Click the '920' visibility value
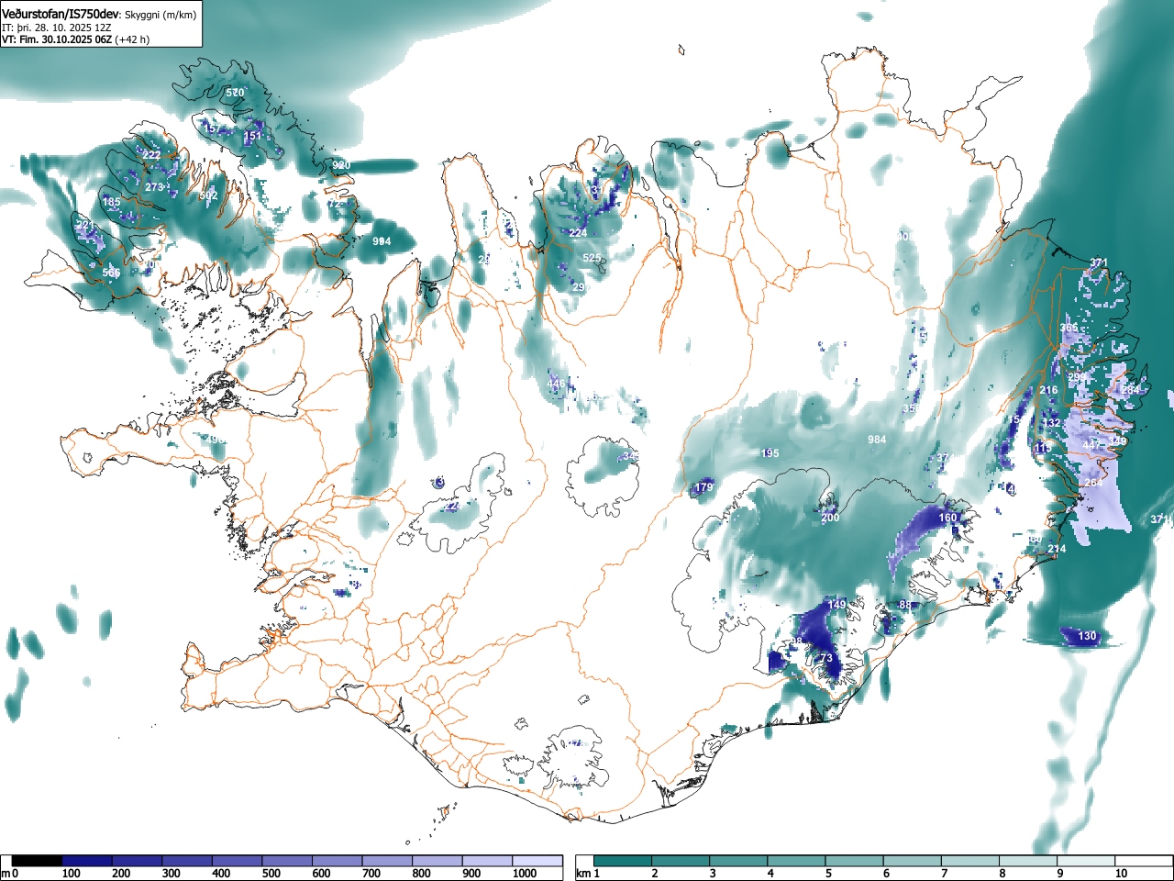 (341, 165)
